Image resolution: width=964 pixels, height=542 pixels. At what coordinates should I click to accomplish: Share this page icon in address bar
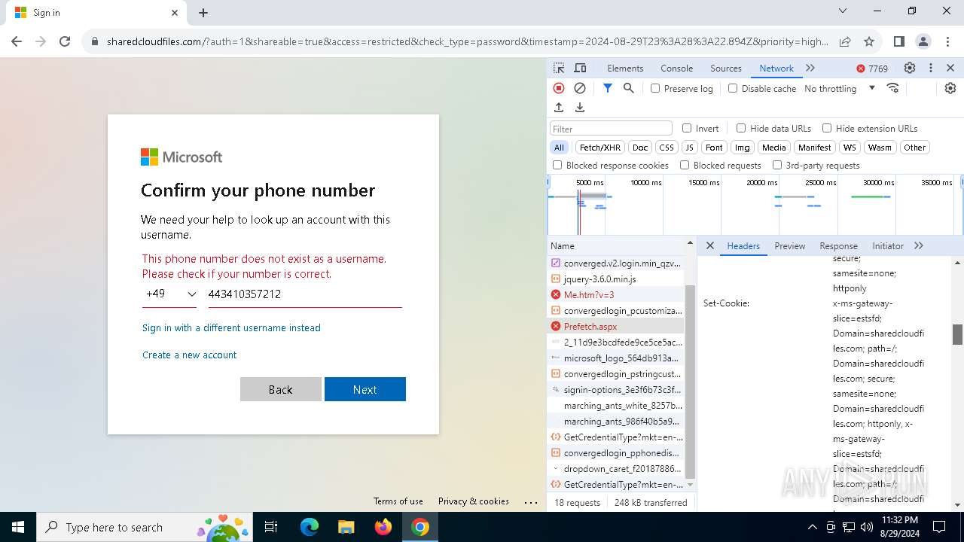coord(845,41)
